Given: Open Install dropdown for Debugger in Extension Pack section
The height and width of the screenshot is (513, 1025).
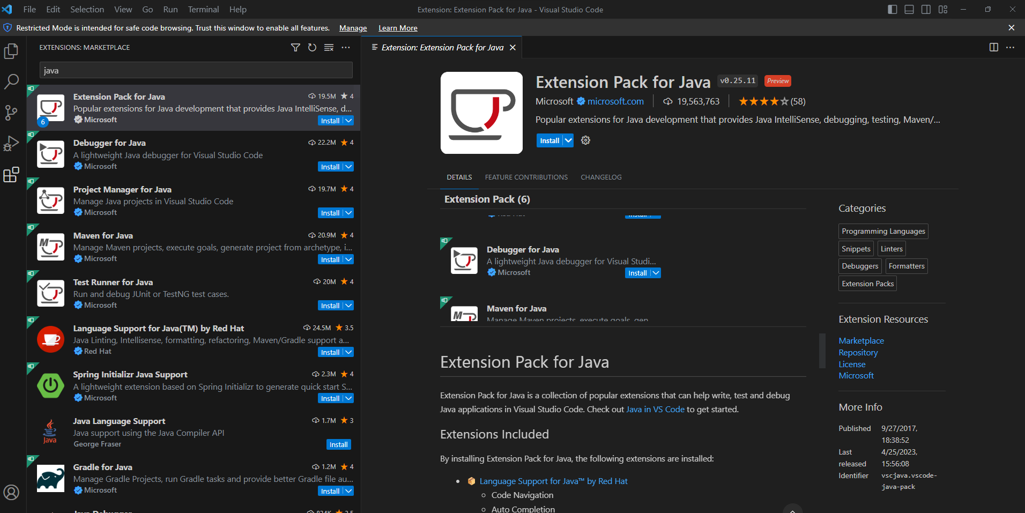Looking at the screenshot, I should tap(656, 273).
